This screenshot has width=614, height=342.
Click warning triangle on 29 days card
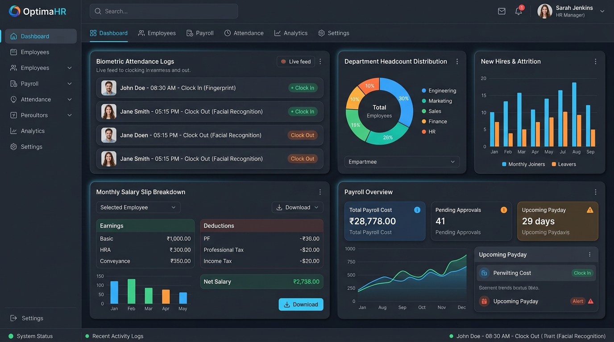tap(590, 210)
